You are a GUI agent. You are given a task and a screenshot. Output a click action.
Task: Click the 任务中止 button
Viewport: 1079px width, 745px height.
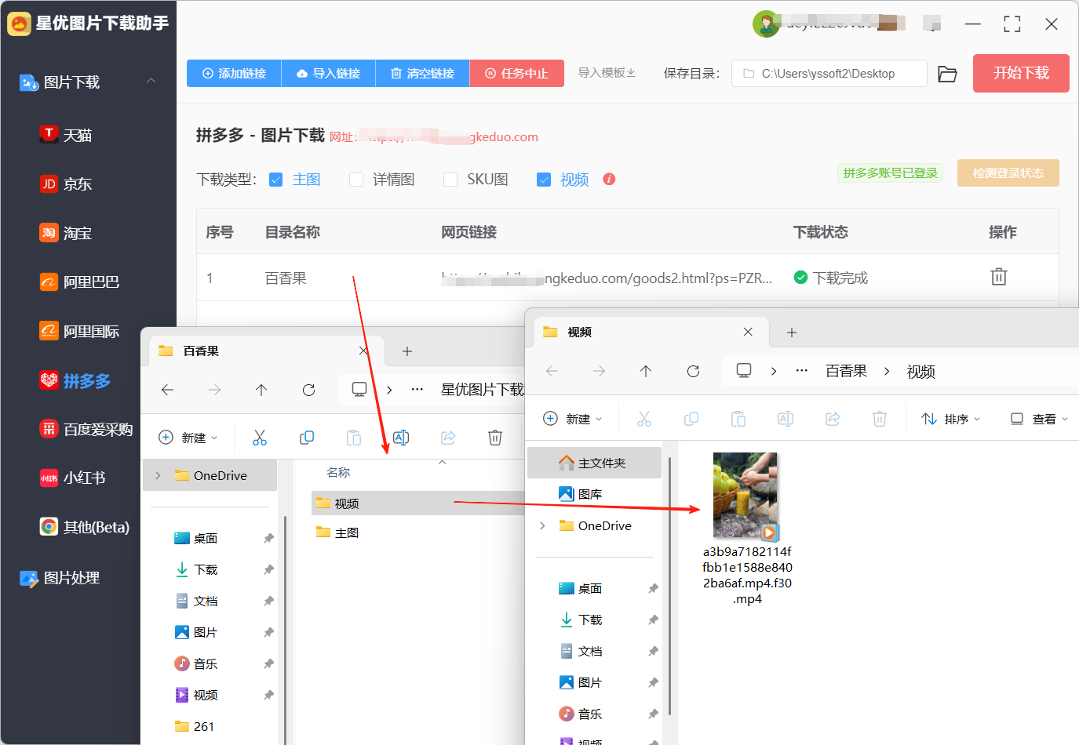(x=516, y=73)
